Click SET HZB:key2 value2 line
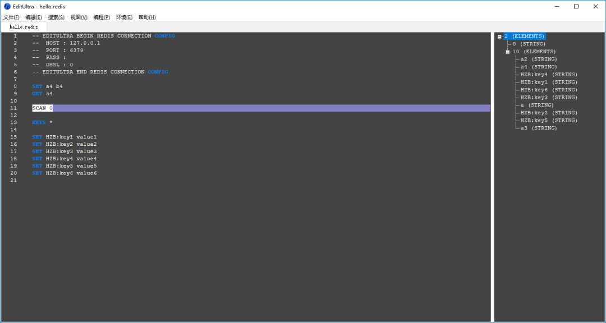606x323 pixels. 65,144
